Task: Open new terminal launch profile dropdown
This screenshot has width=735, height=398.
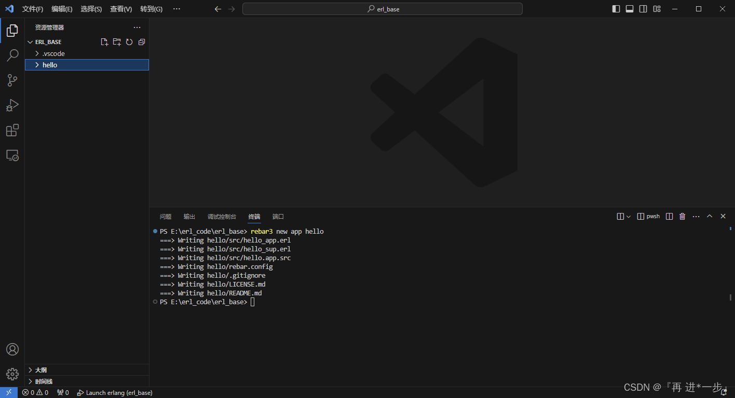Action: coord(629,217)
